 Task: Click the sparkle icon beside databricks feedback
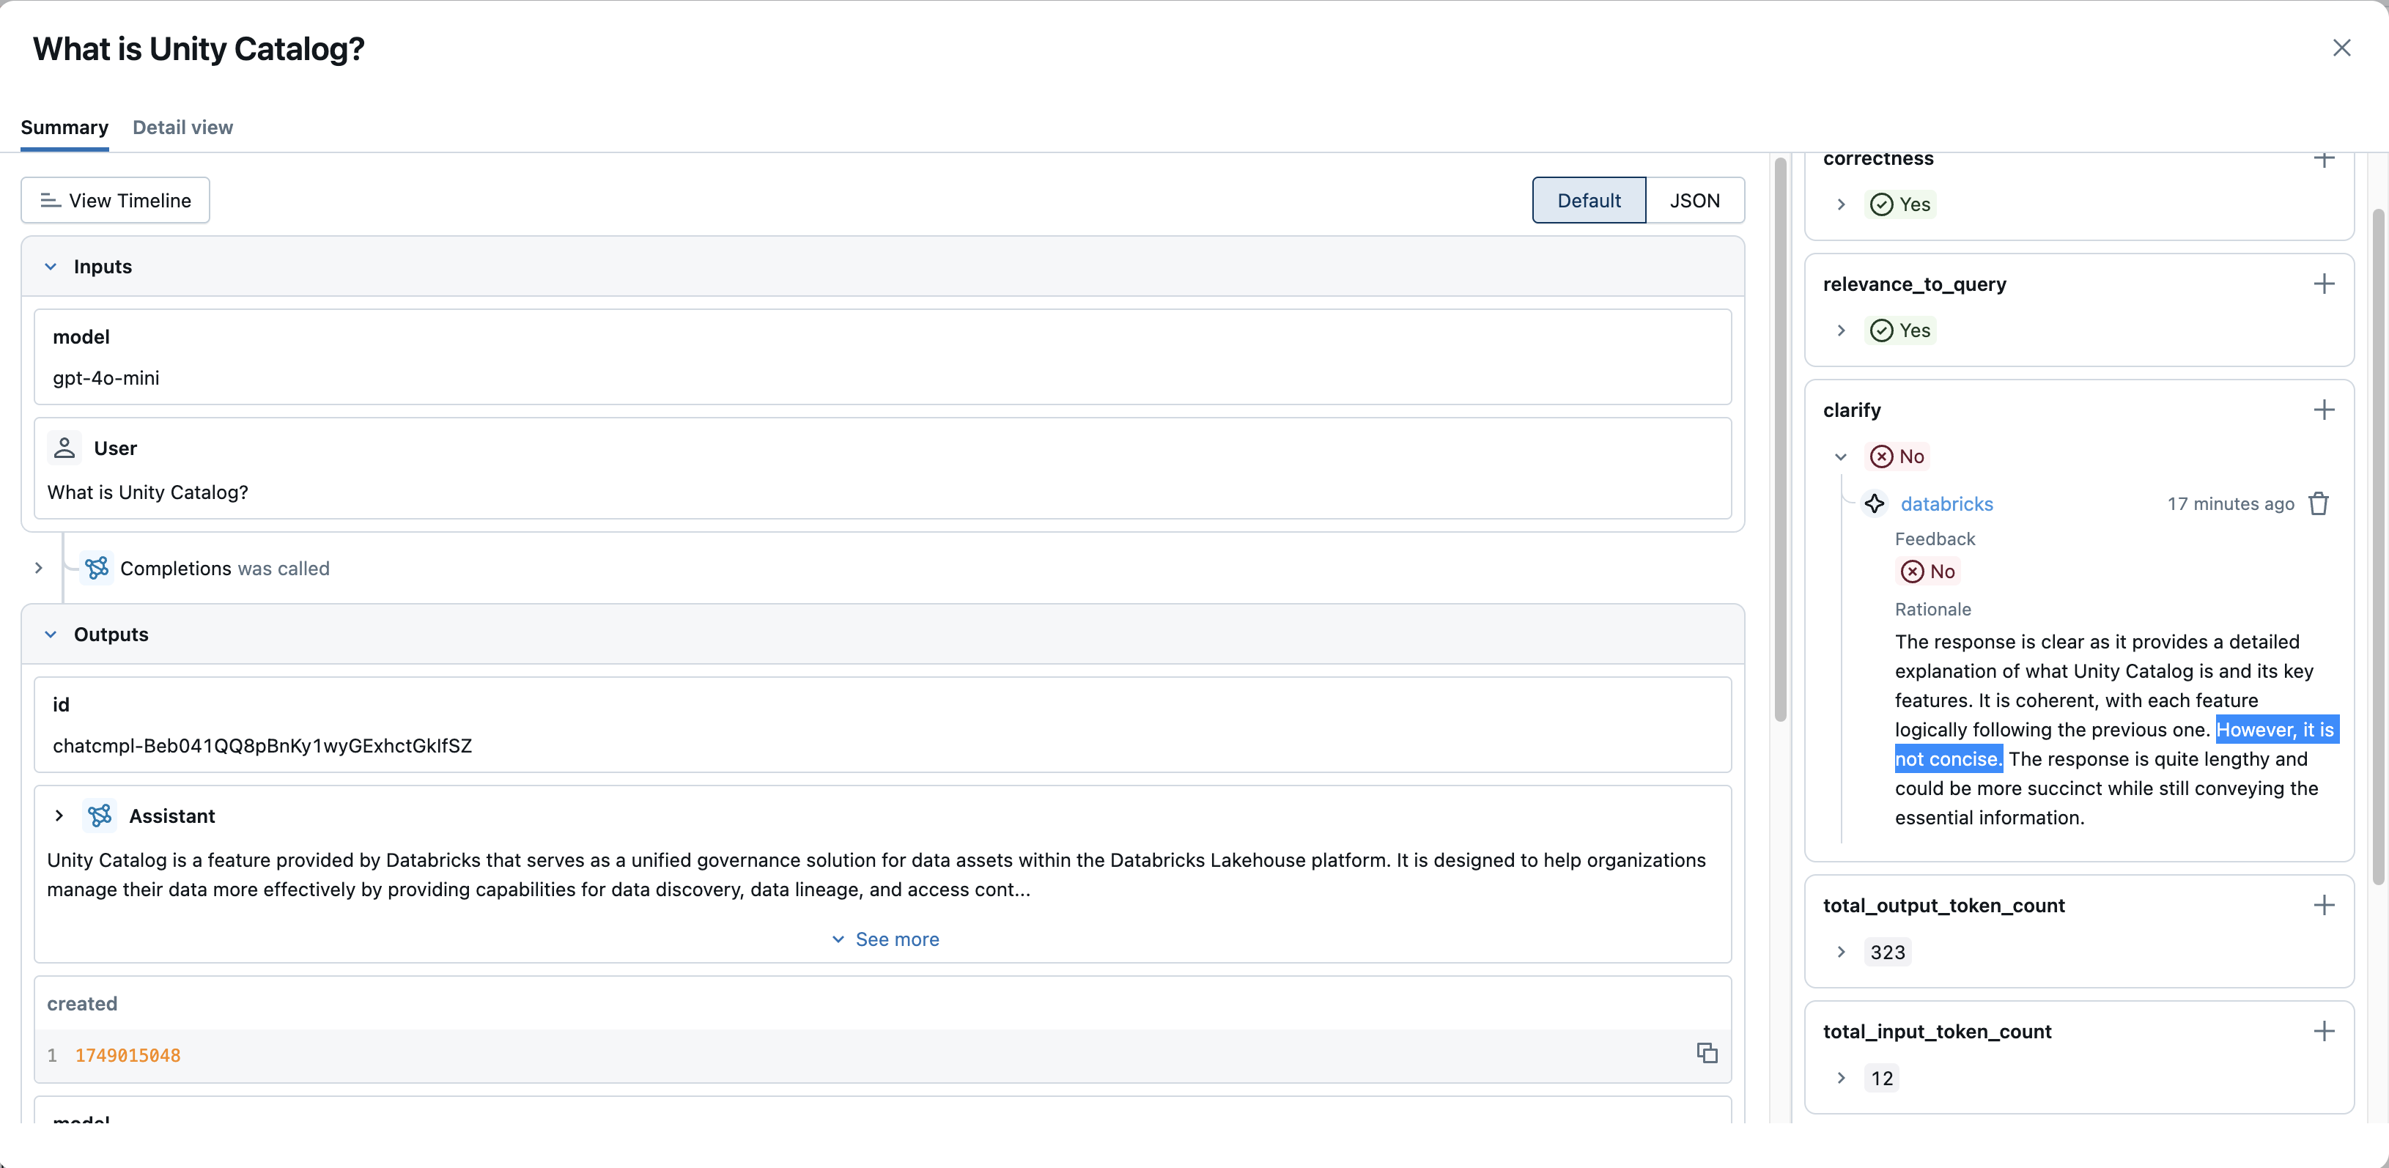1875,503
